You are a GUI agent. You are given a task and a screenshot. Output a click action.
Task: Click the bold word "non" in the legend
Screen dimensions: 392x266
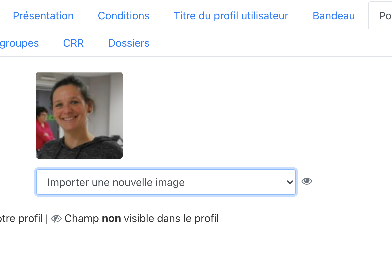click(111, 219)
